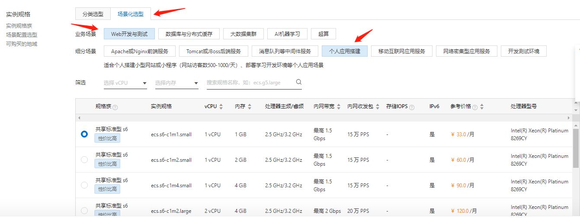Choose Apache或Nginx前端服务 sub-scenario
This screenshot has width=580, height=218.
click(139, 51)
